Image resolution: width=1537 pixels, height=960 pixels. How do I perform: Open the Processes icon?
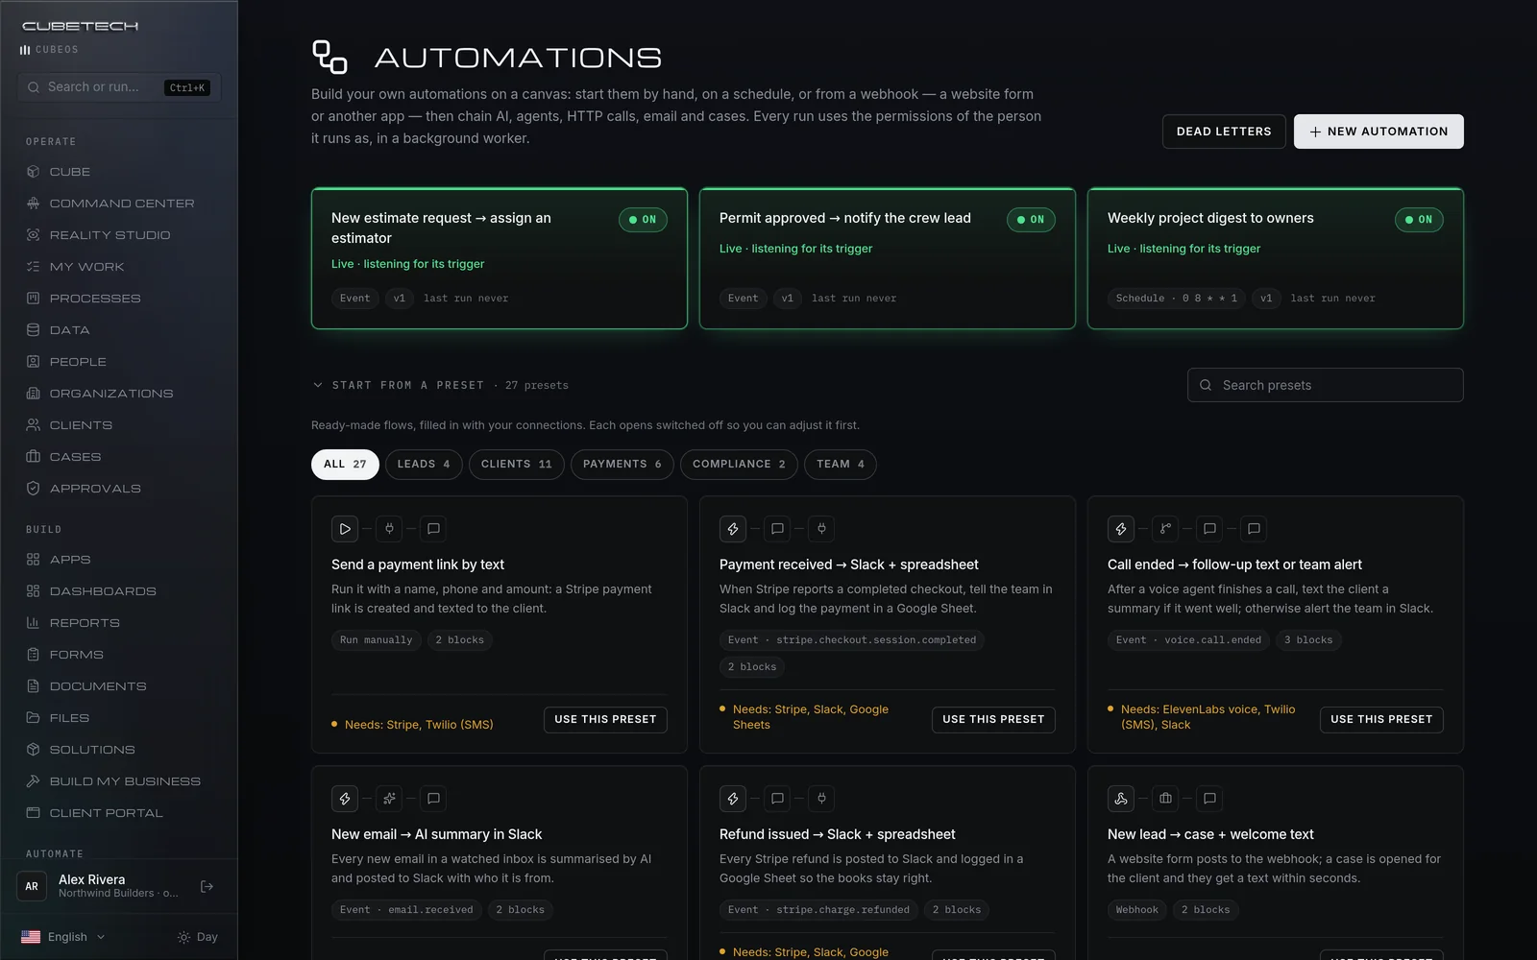[34, 299]
